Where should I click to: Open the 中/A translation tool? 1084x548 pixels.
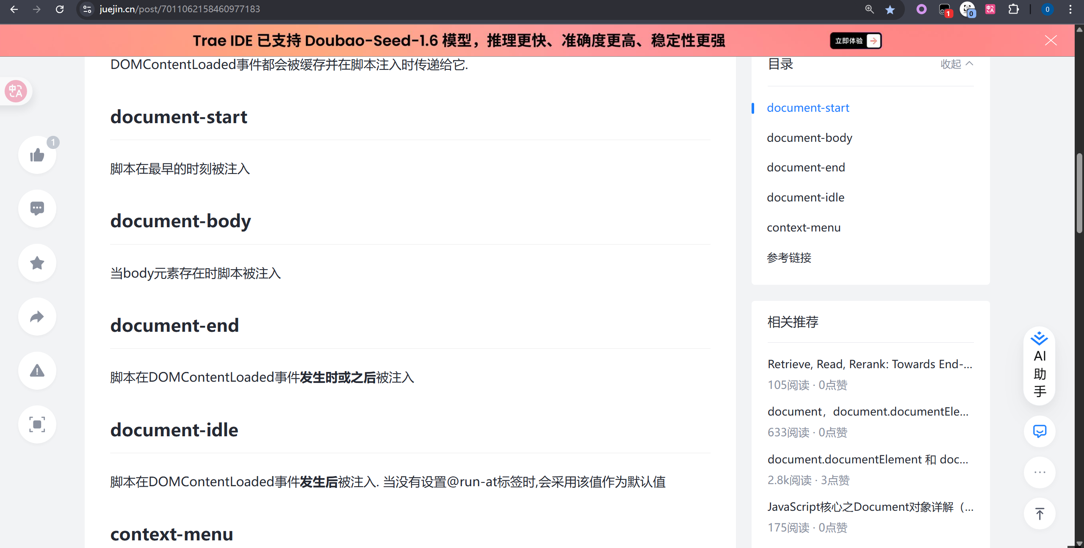tap(16, 91)
